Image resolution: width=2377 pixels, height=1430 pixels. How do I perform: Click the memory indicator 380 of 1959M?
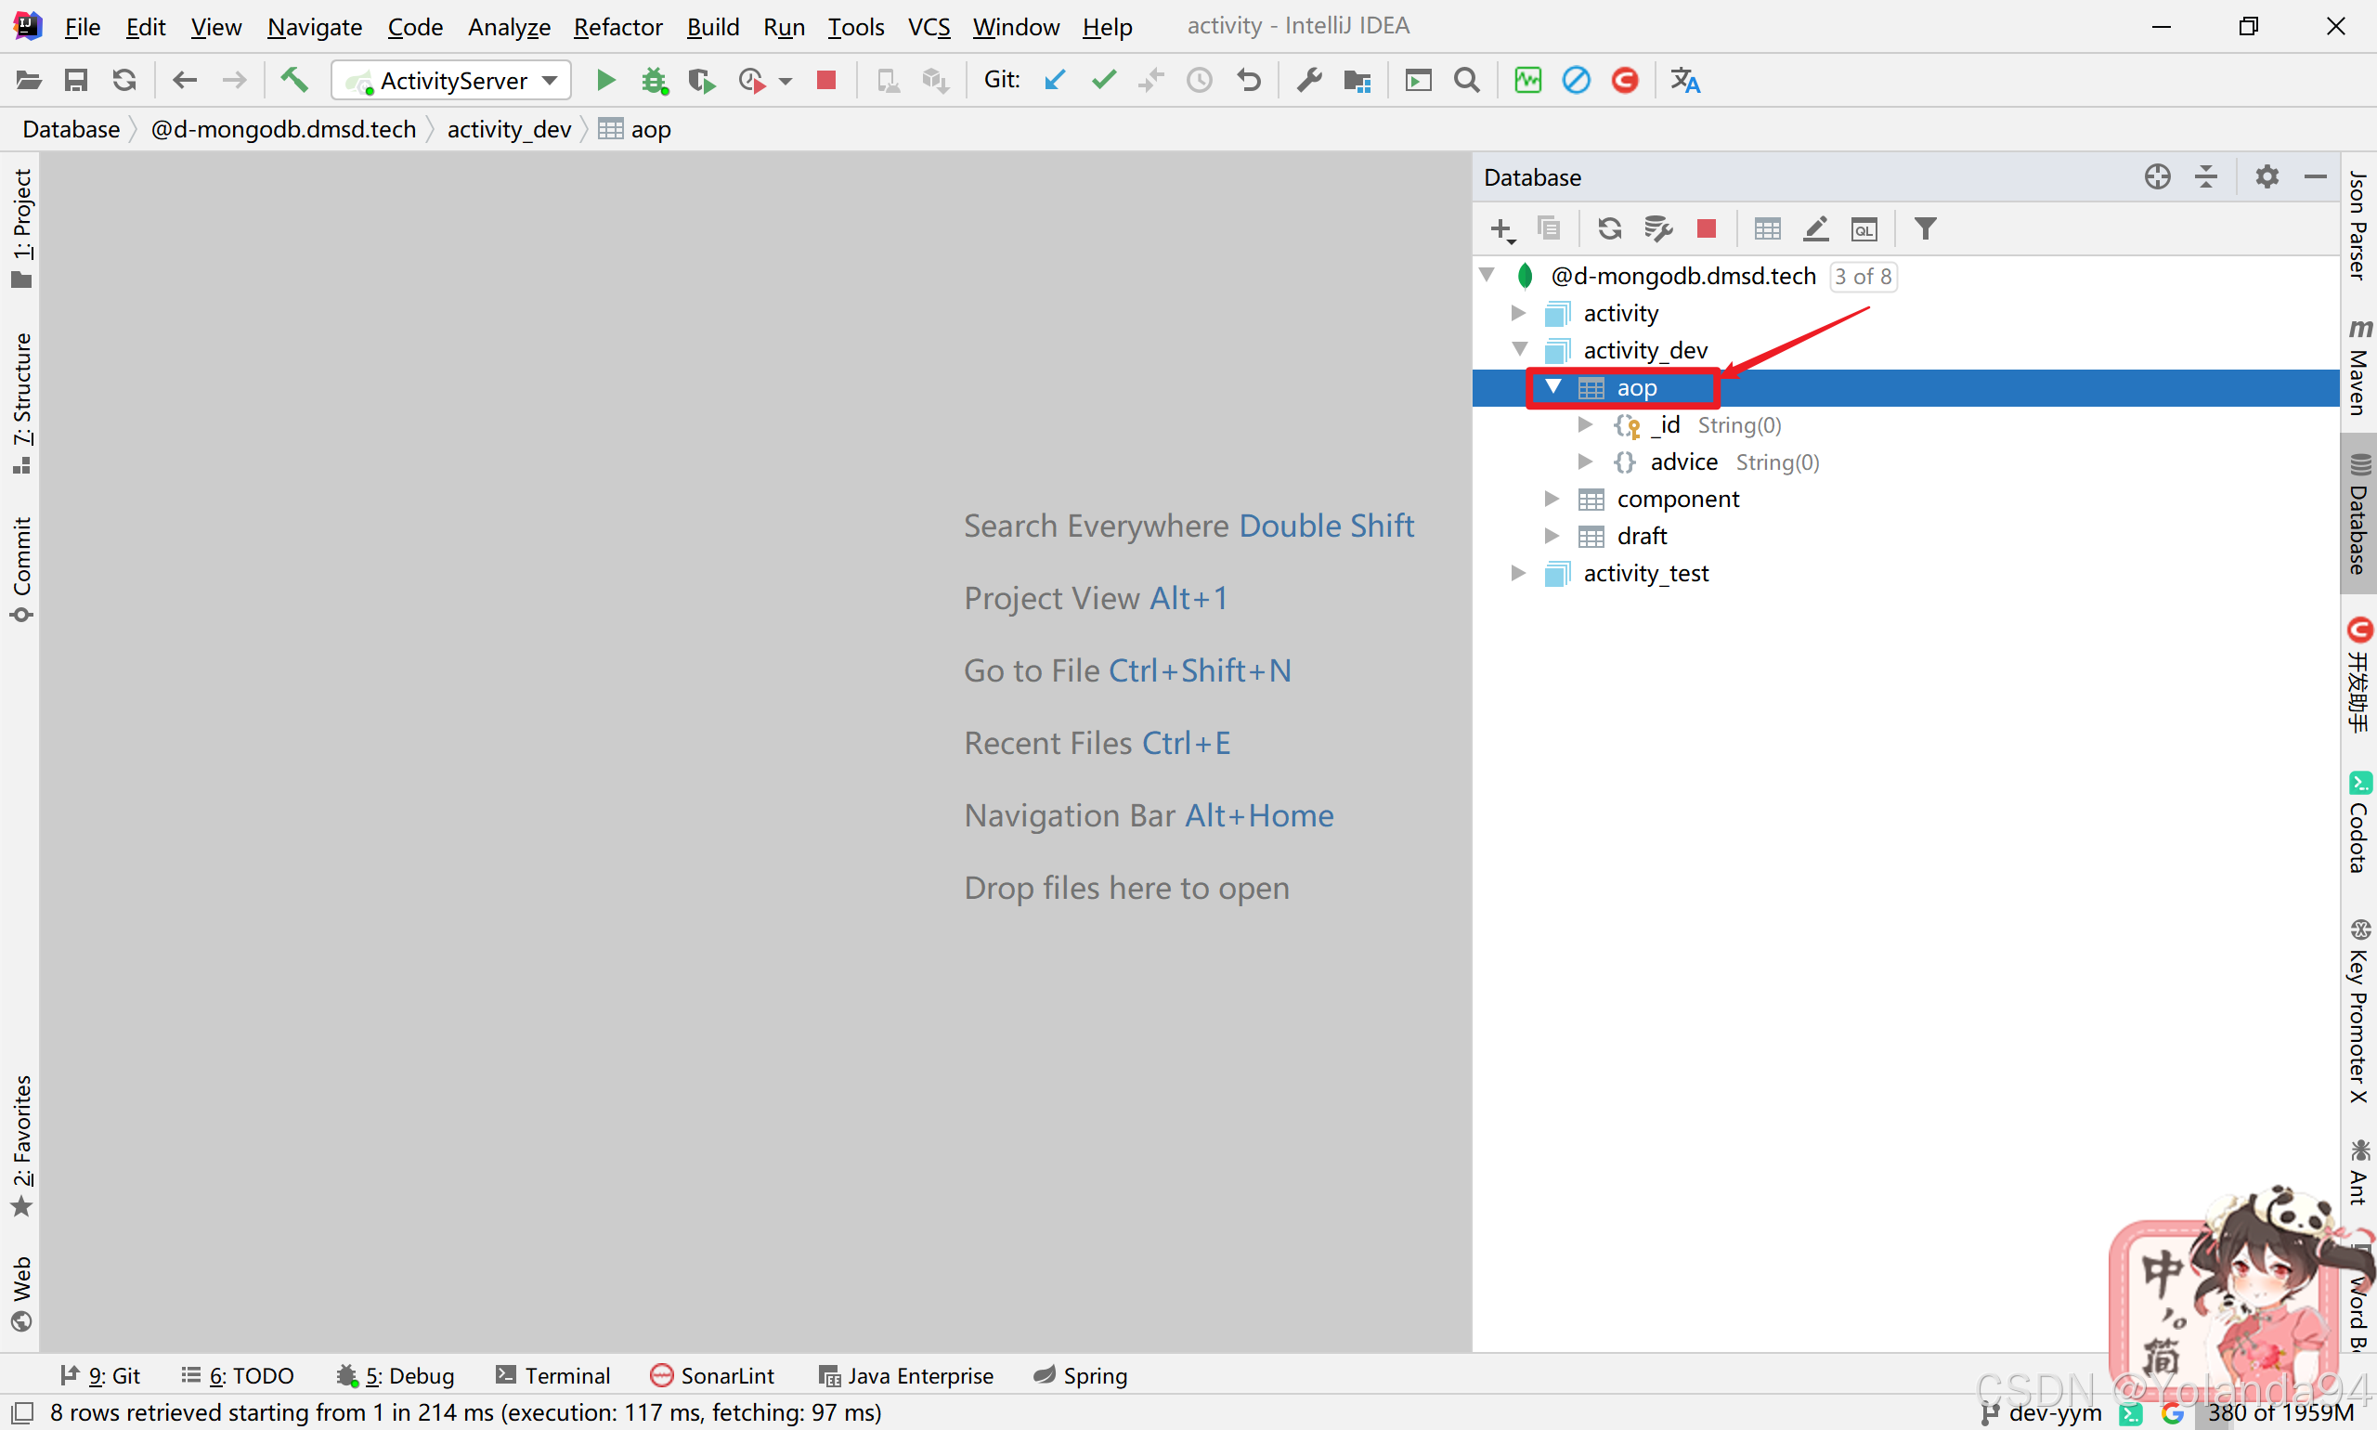2280,1412
